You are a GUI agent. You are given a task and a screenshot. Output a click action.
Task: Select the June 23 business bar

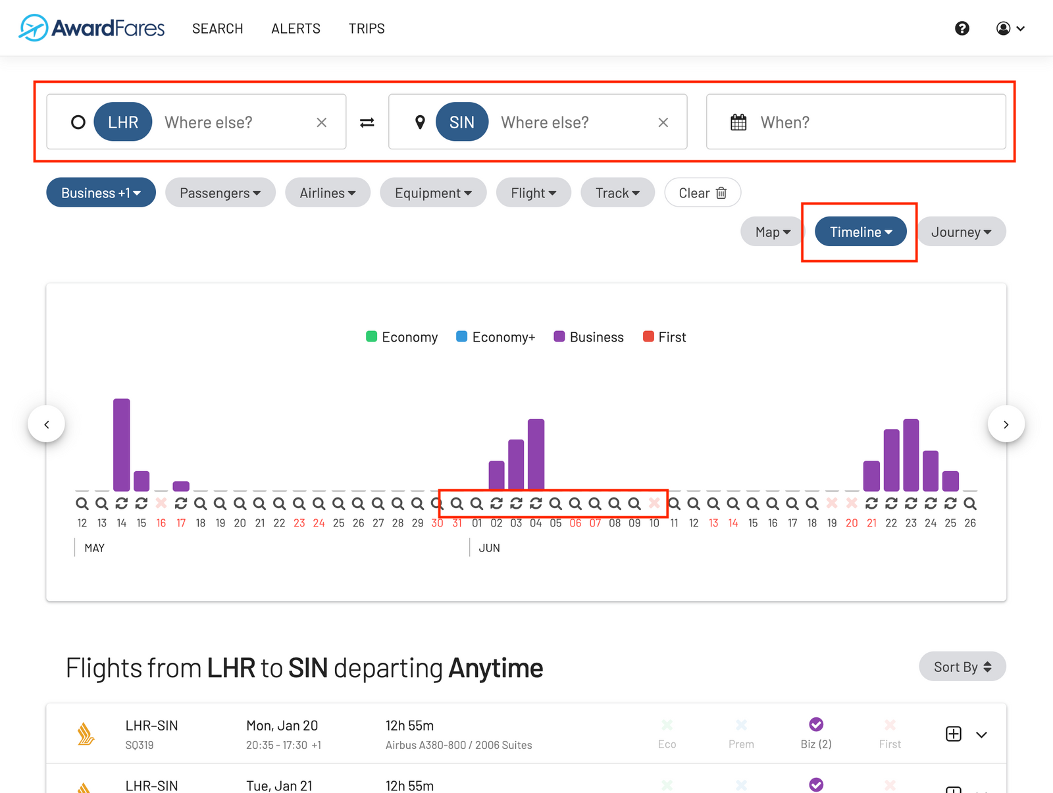[911, 455]
